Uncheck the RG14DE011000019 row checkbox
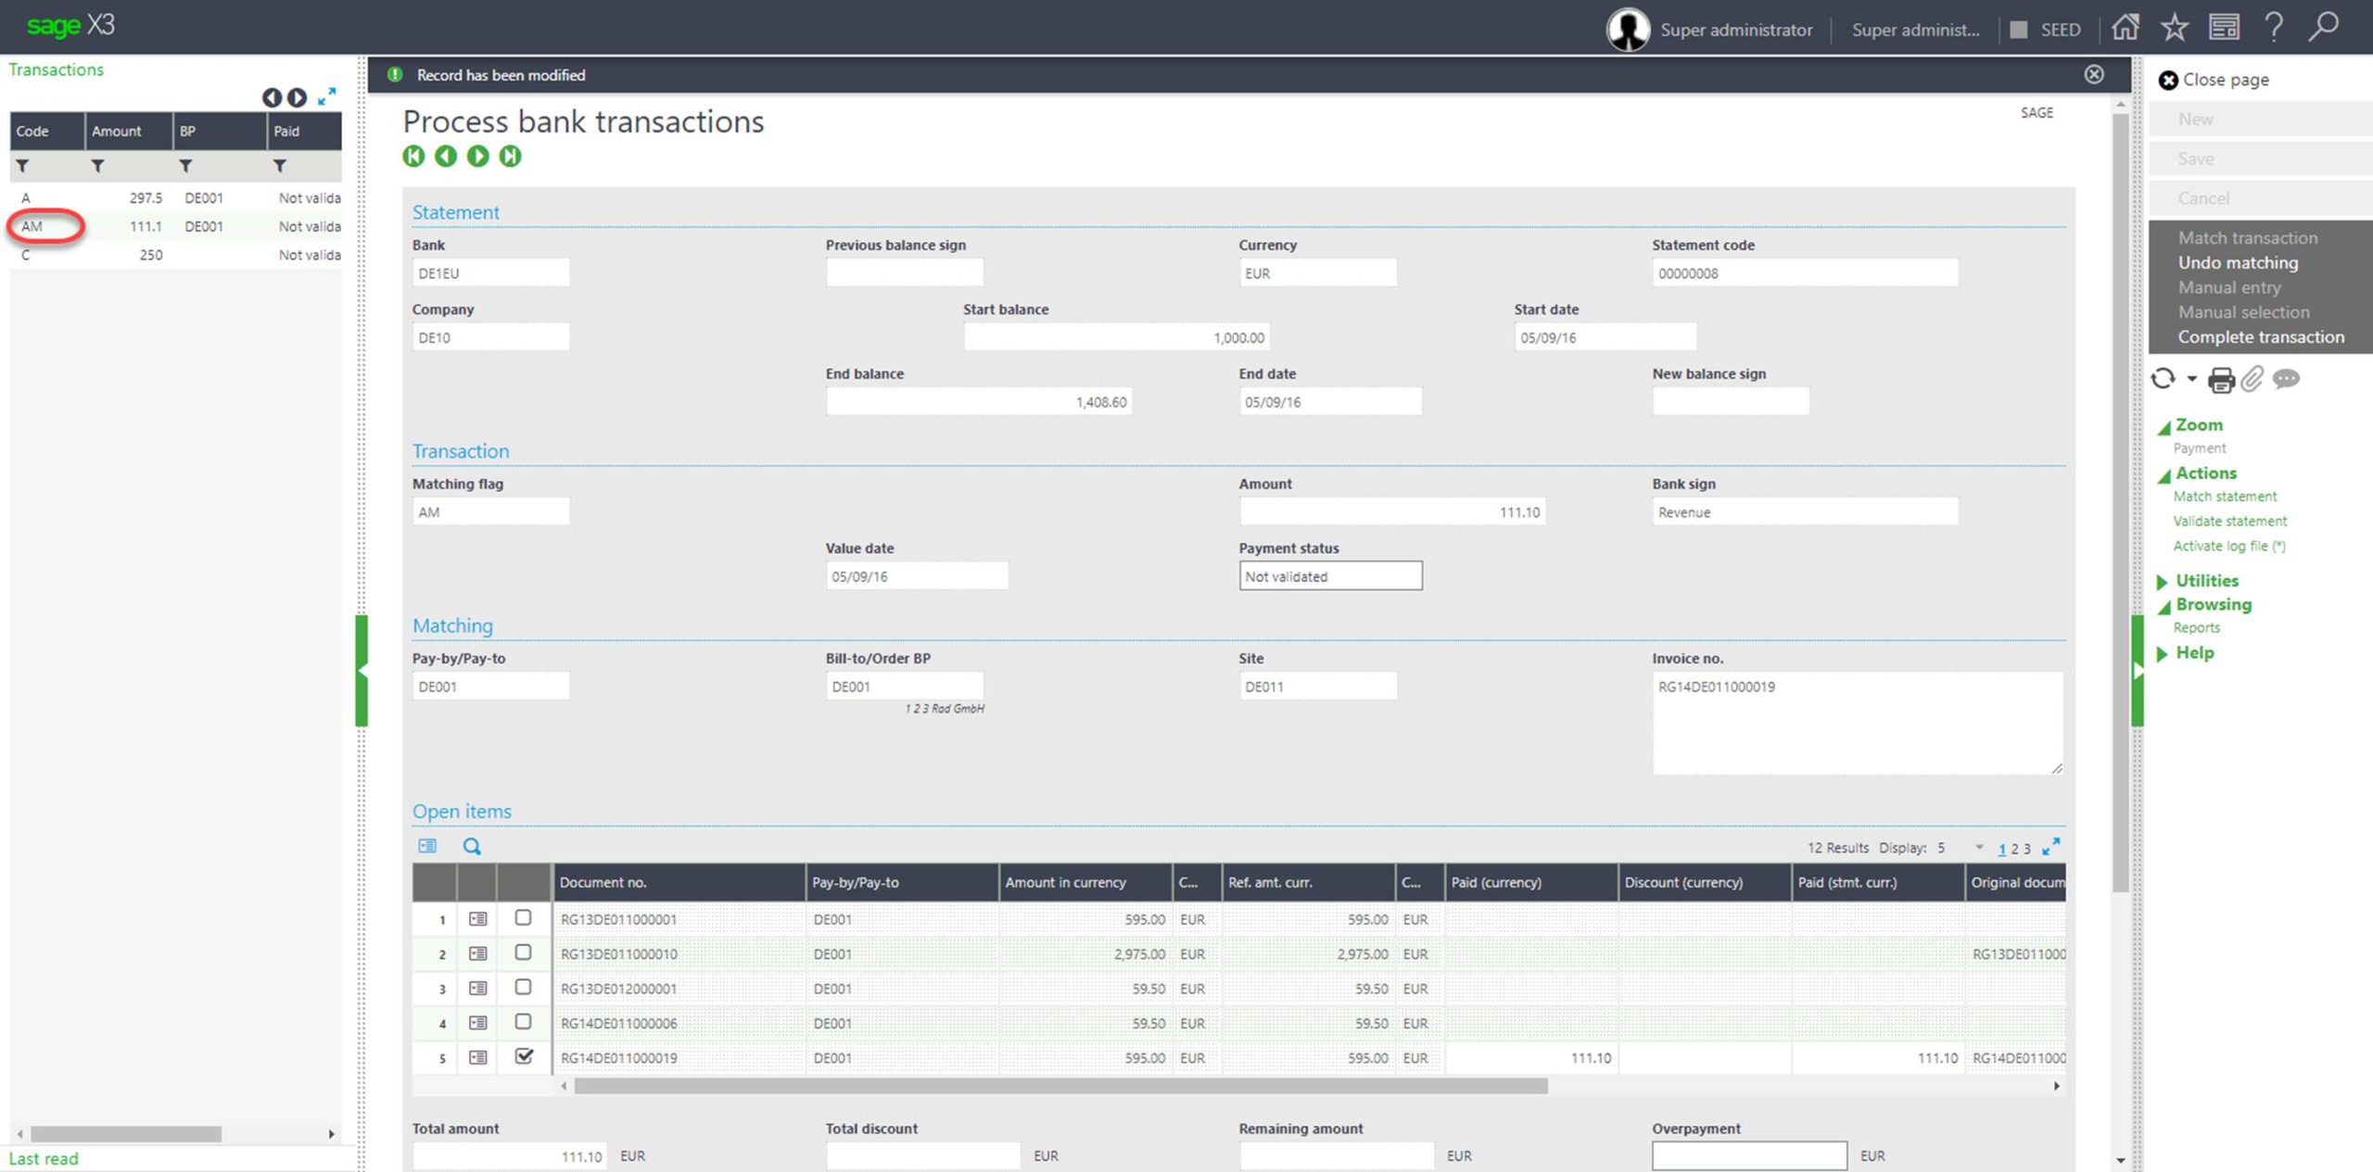Viewport: 2373px width, 1172px height. tap(523, 1056)
